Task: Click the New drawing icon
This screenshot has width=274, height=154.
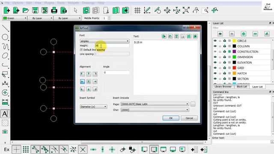Action: (x=7, y=10)
